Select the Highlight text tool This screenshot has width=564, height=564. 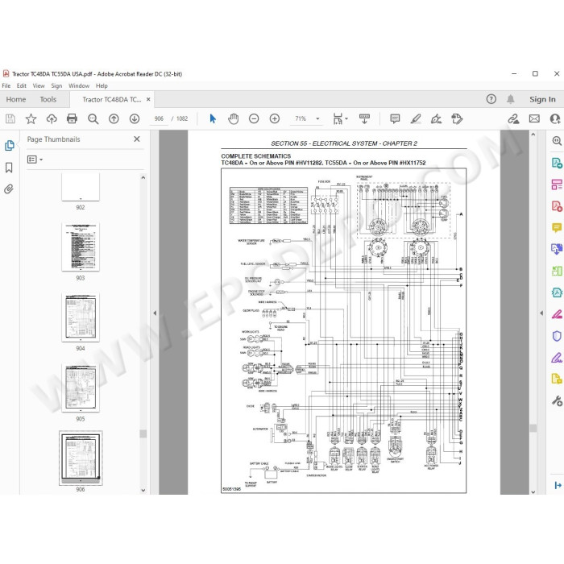coord(416,118)
